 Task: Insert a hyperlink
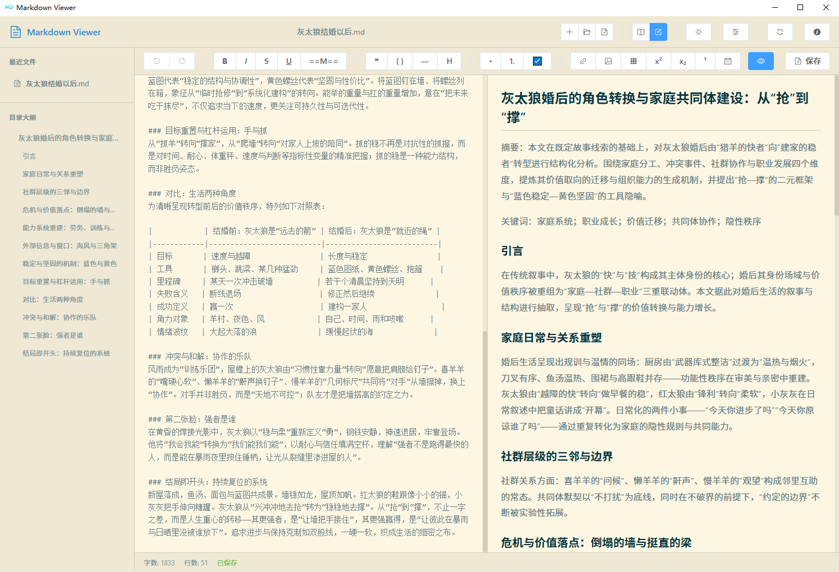583,61
